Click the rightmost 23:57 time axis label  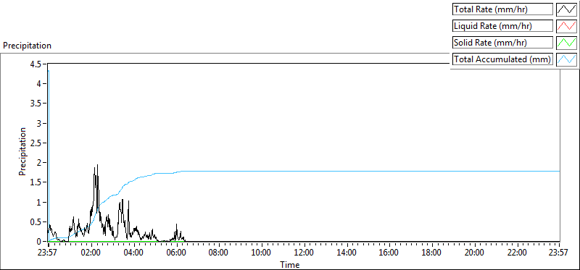pos(559,253)
